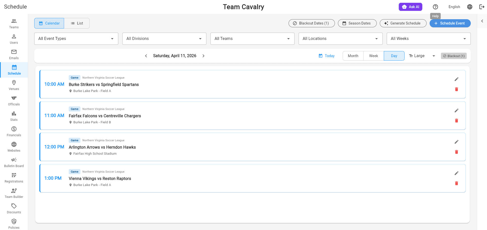The width and height of the screenshot is (487, 230).
Task: Switch to List view
Action: coord(77,23)
